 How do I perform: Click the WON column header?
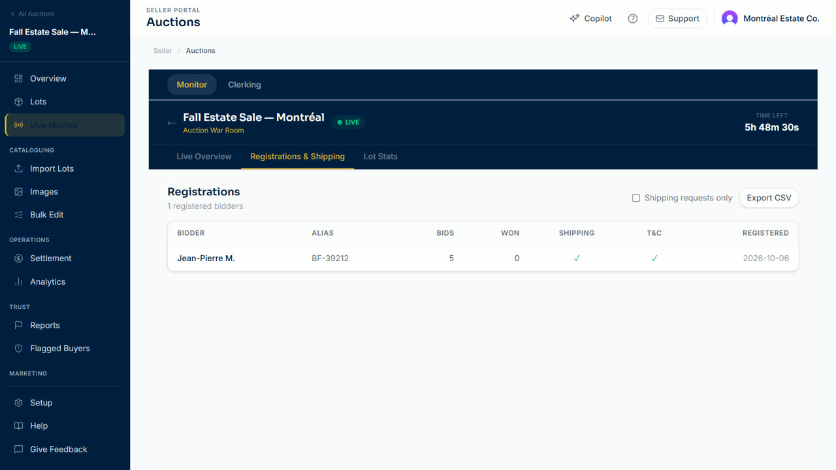(510, 233)
